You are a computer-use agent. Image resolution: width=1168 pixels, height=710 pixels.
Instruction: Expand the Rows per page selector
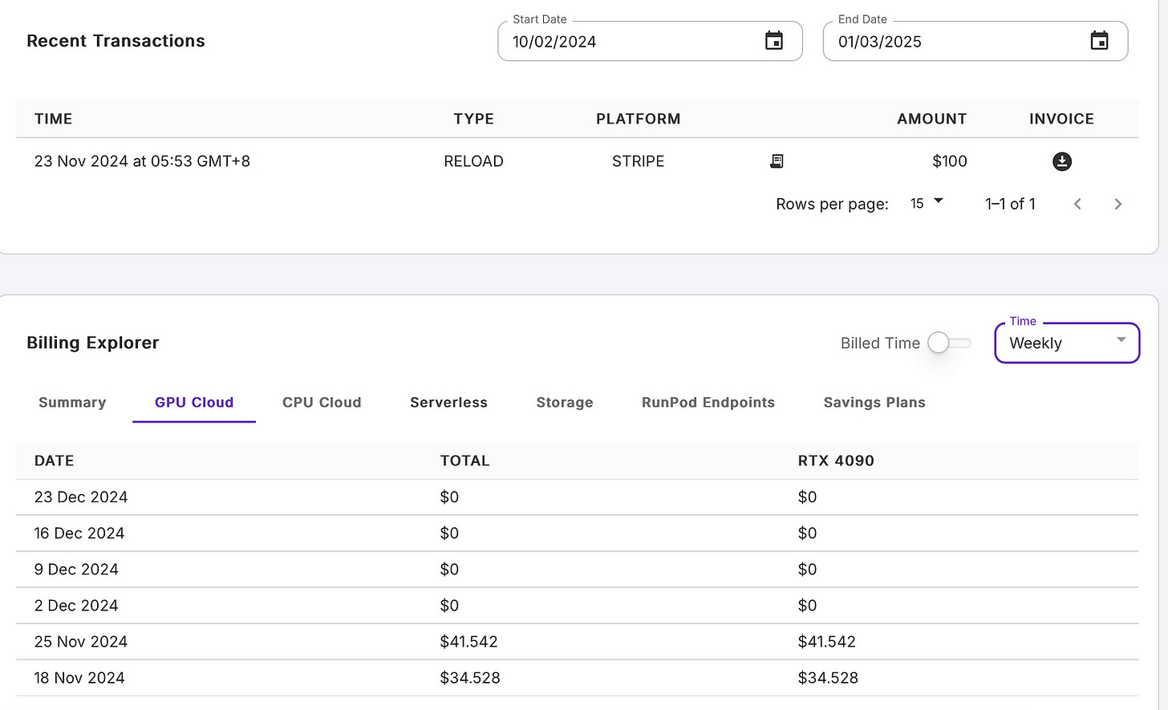[x=927, y=203]
